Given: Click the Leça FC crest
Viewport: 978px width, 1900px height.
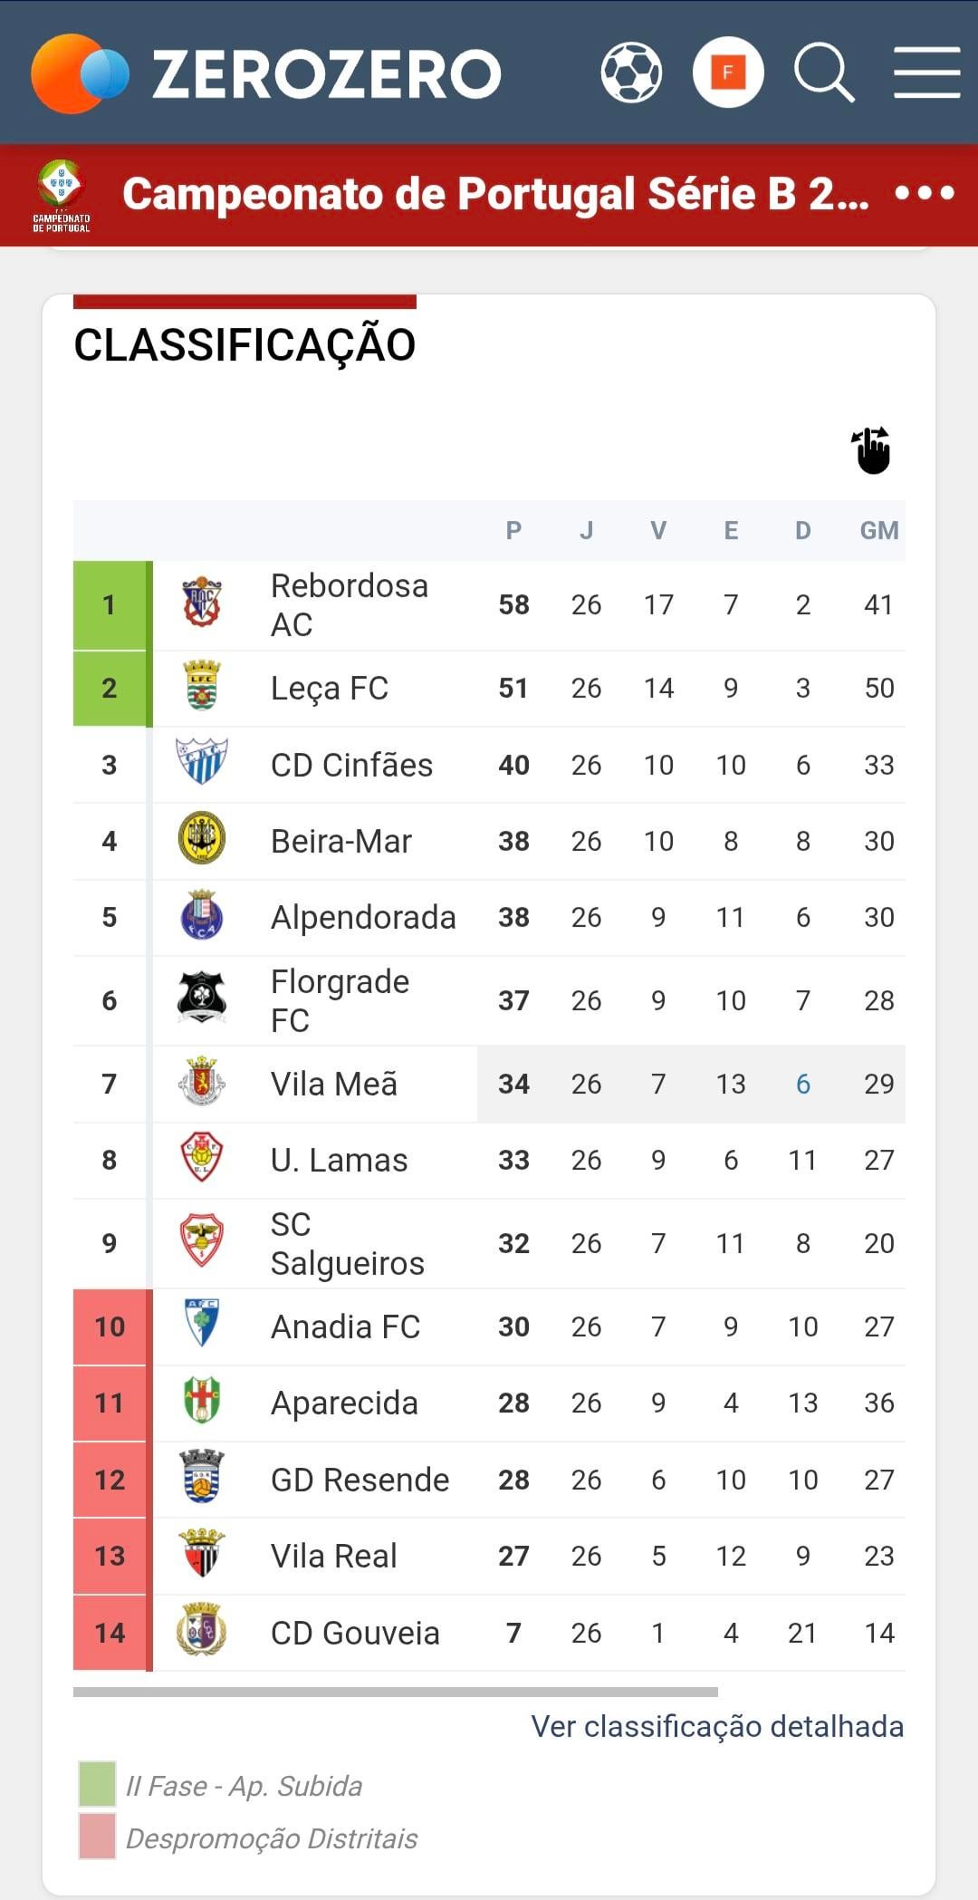Looking at the screenshot, I should click(x=202, y=686).
